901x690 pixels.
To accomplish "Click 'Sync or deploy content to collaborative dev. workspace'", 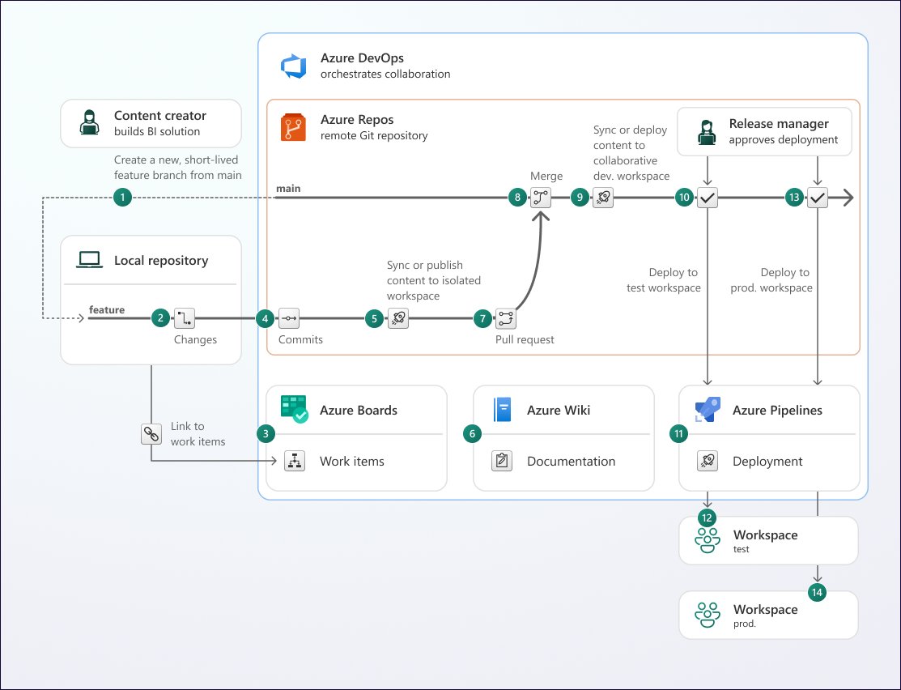I will [x=631, y=153].
